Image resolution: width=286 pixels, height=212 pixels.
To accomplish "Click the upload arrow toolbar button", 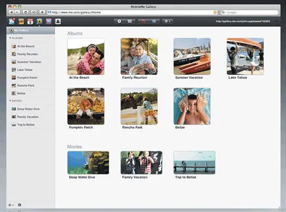I will click(x=119, y=21).
